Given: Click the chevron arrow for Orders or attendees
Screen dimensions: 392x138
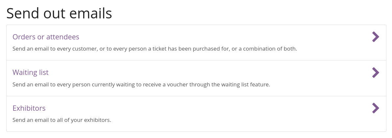Looking at the screenshot, I should [x=376, y=37].
